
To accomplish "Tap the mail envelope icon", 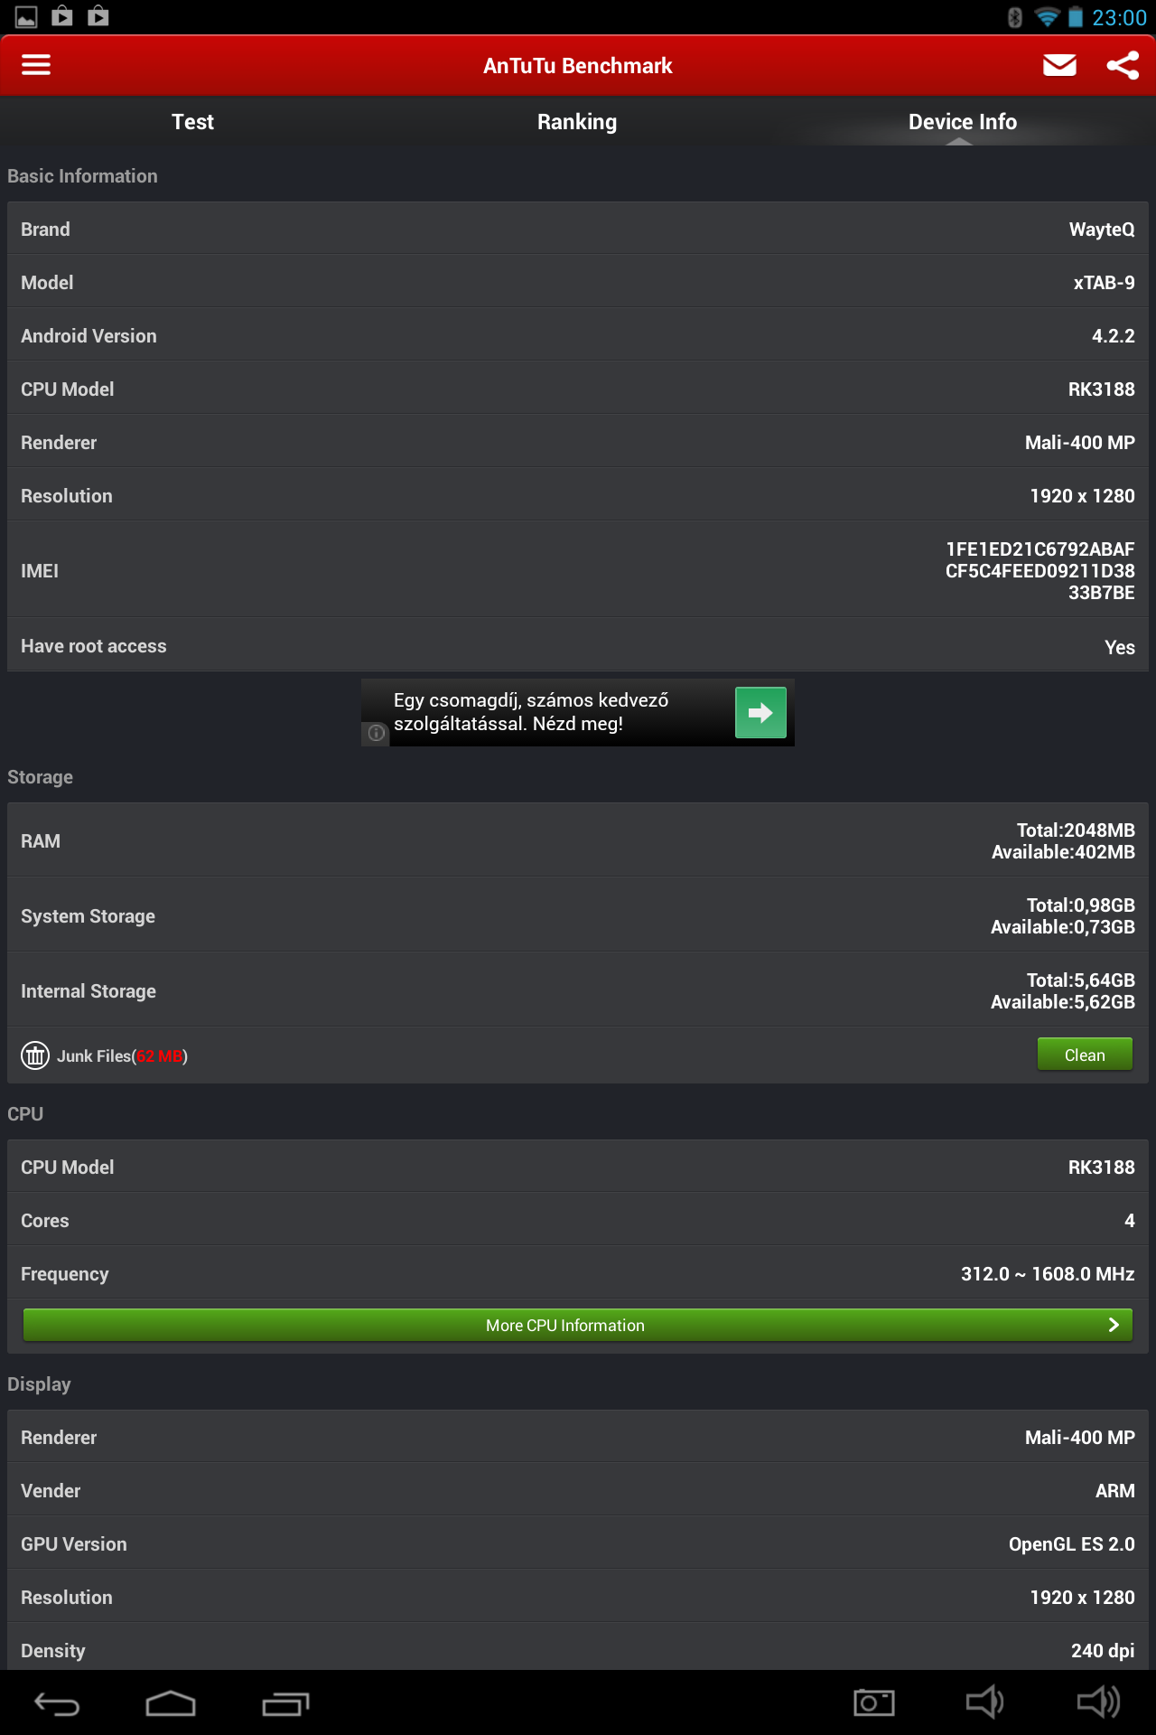I will point(1059,65).
